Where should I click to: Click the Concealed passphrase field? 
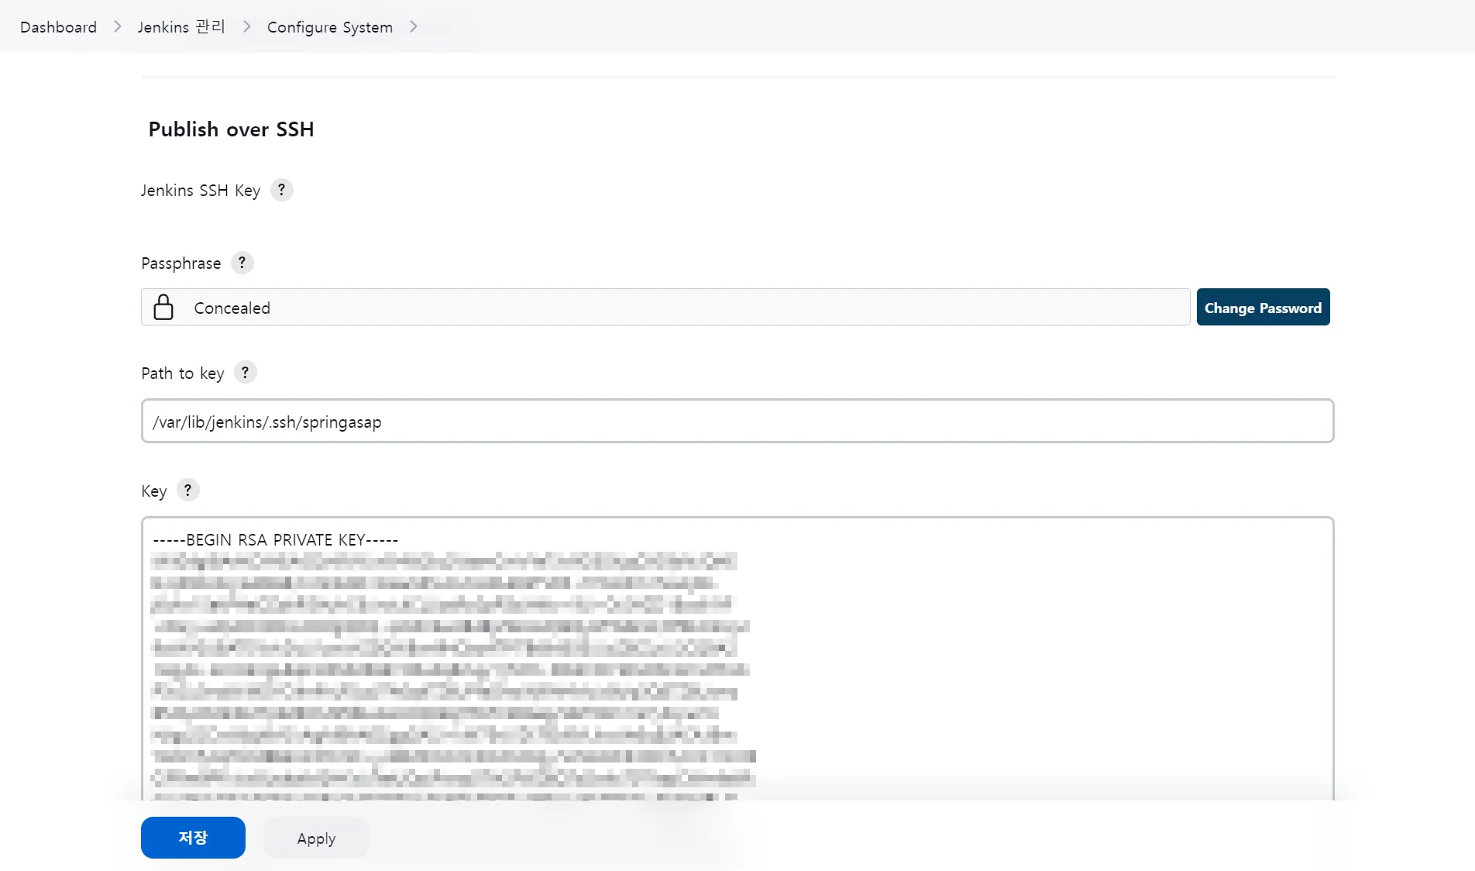pyautogui.click(x=666, y=308)
